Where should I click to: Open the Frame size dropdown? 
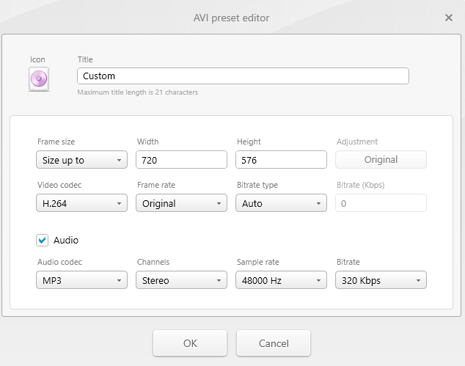pos(81,160)
